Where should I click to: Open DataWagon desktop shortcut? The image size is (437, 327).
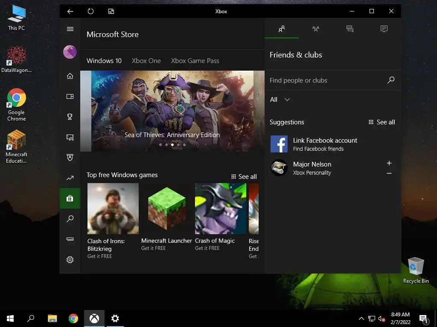17,60
